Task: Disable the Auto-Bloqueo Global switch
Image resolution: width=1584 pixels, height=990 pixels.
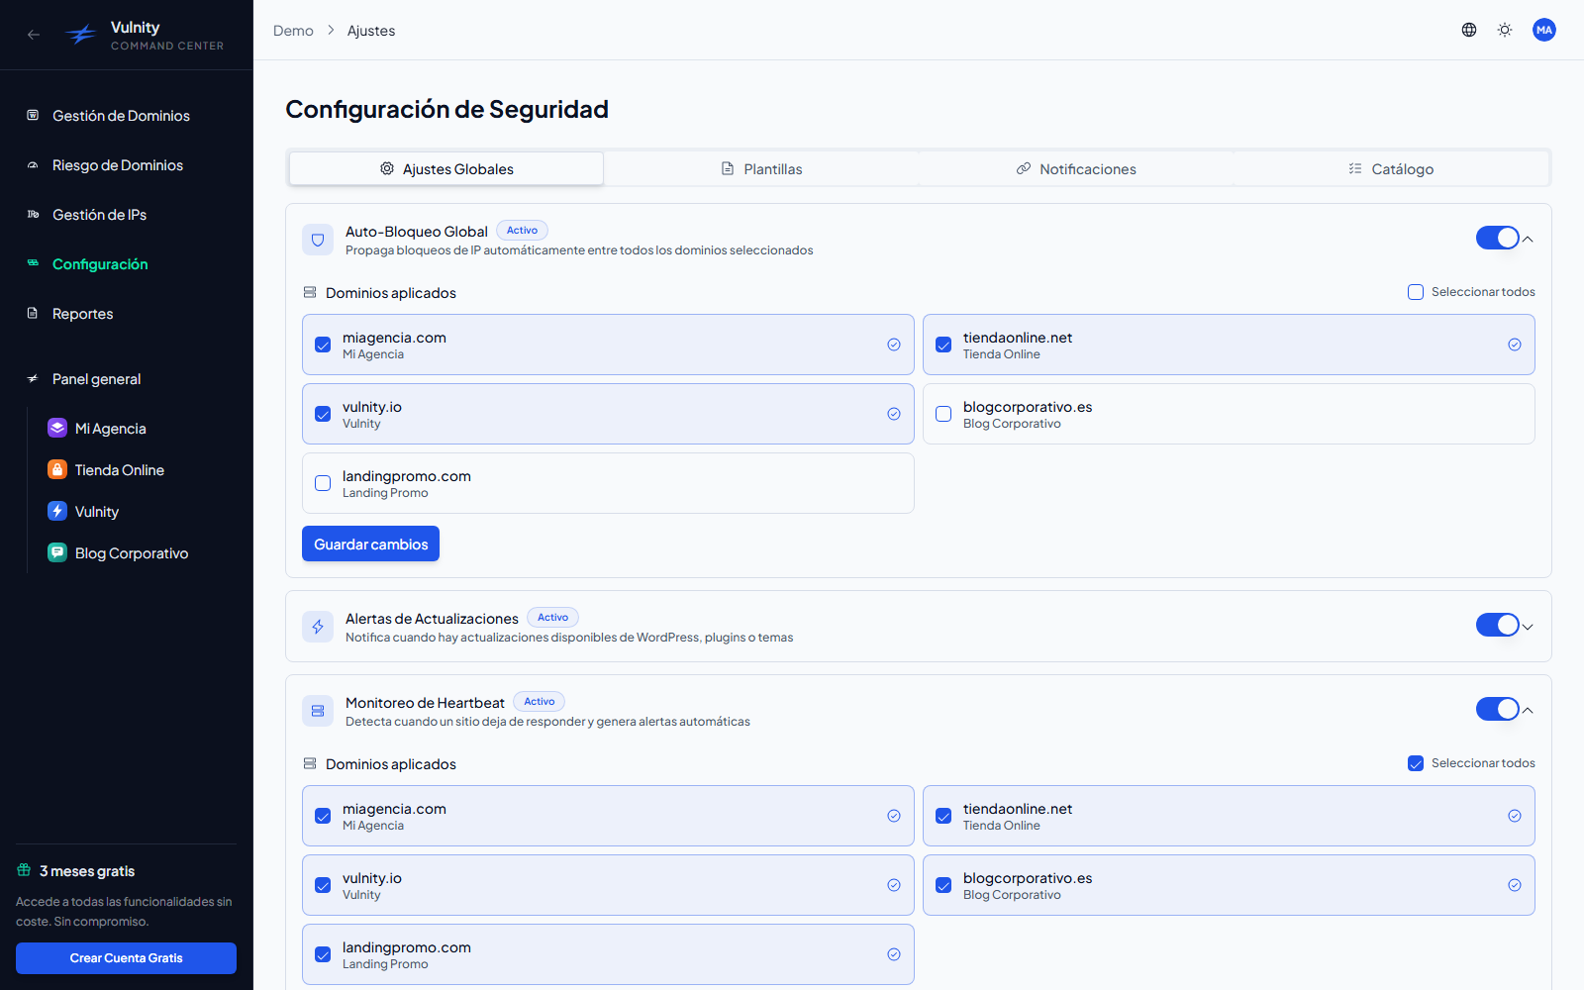Action: [1497, 238]
